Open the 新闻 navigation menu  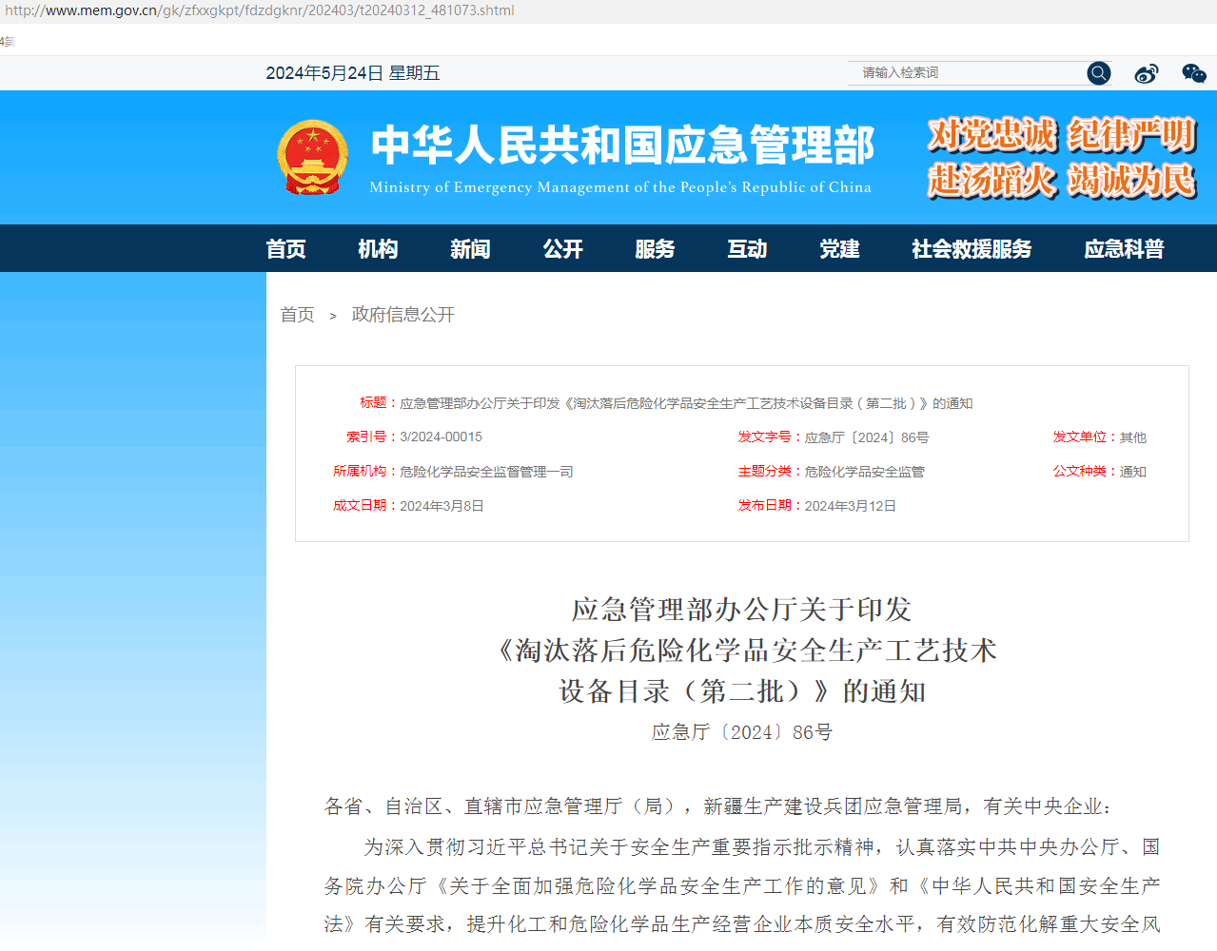pos(469,248)
